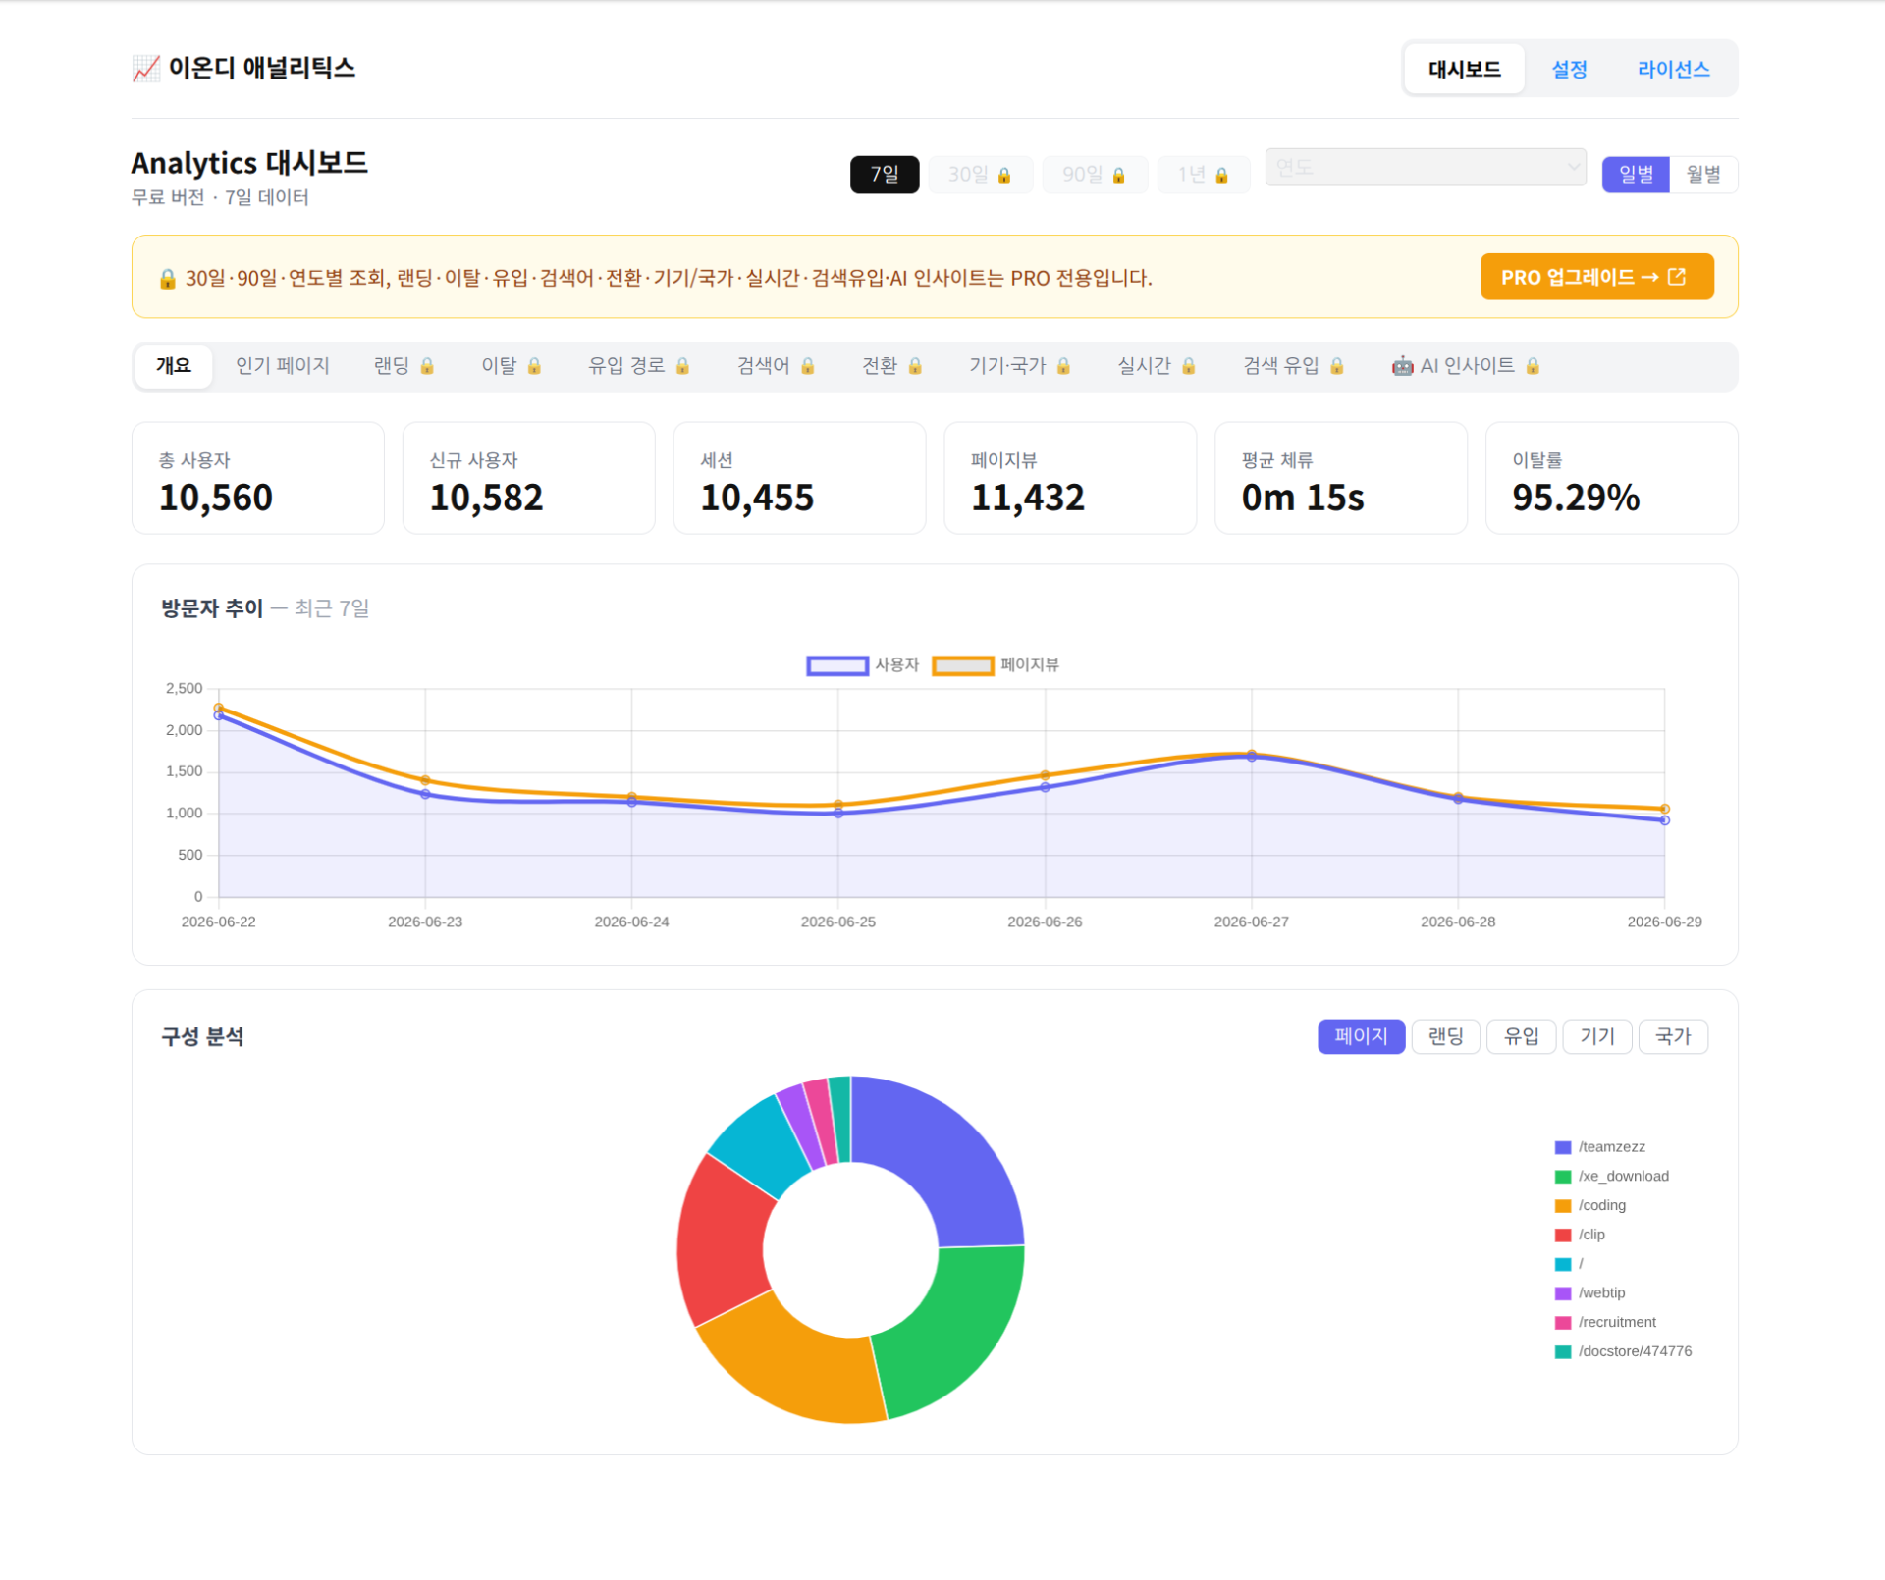Toggle /teamzezz color swatch in donut legend

(x=1563, y=1147)
